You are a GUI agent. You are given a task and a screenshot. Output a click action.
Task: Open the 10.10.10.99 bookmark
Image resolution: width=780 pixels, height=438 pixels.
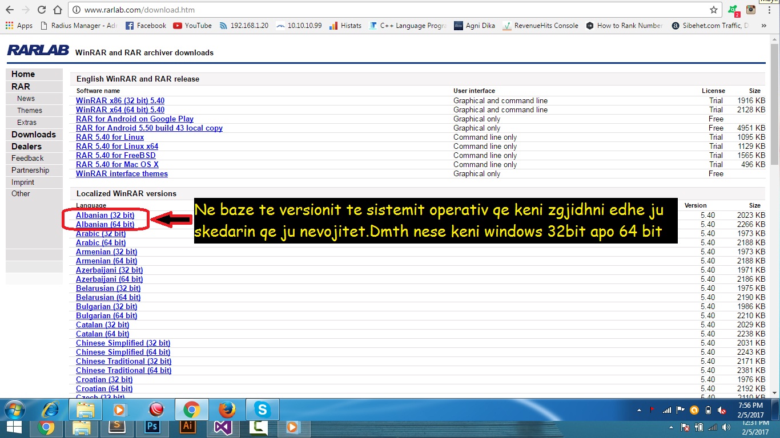click(x=299, y=26)
